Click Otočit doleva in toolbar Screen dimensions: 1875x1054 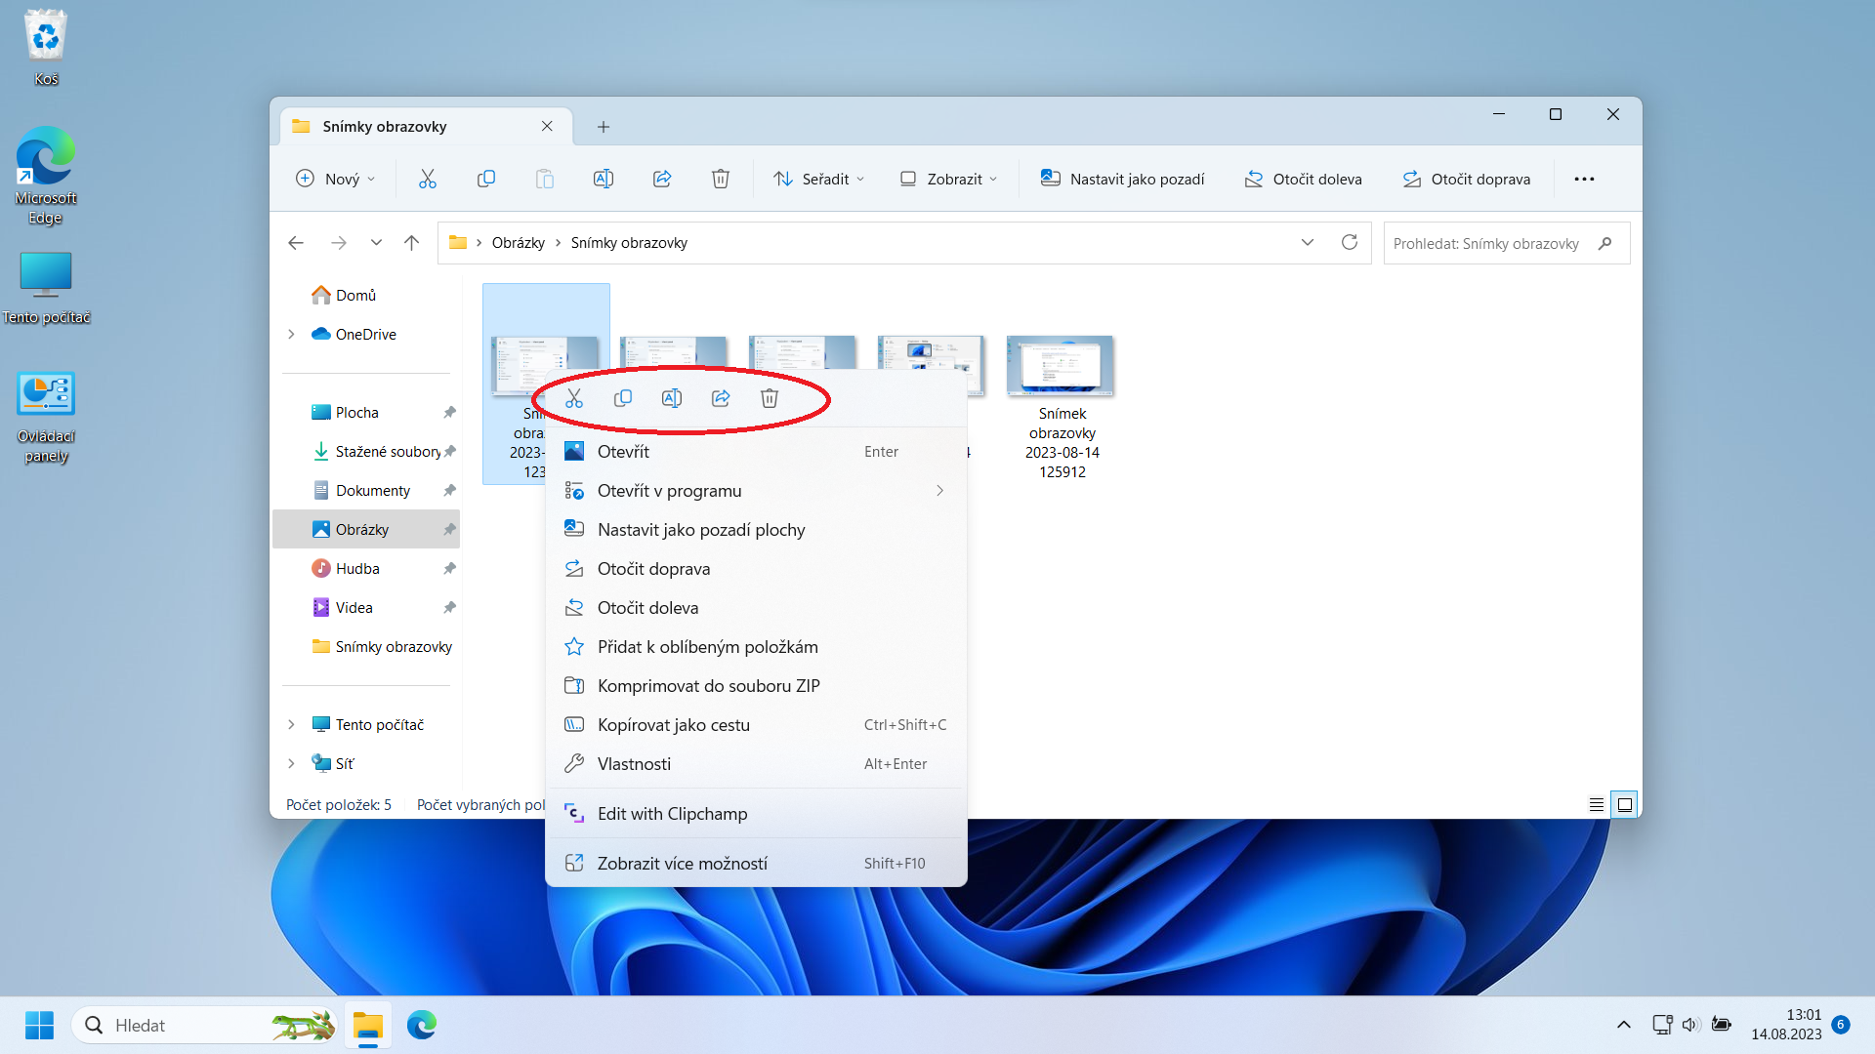[1303, 179]
